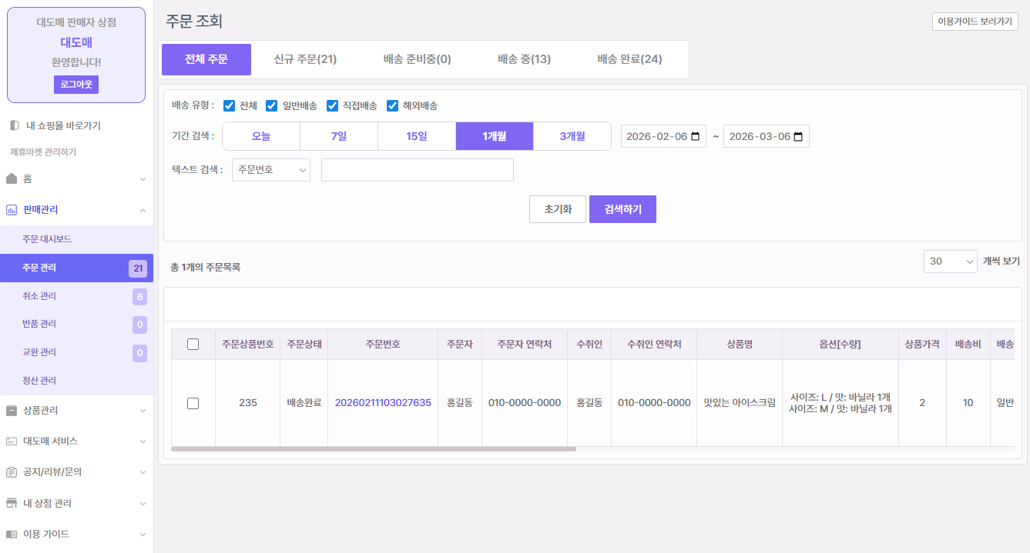1030x553 pixels.
Task: Uncheck the 일반배송 delivery type checkbox
Action: coord(271,105)
